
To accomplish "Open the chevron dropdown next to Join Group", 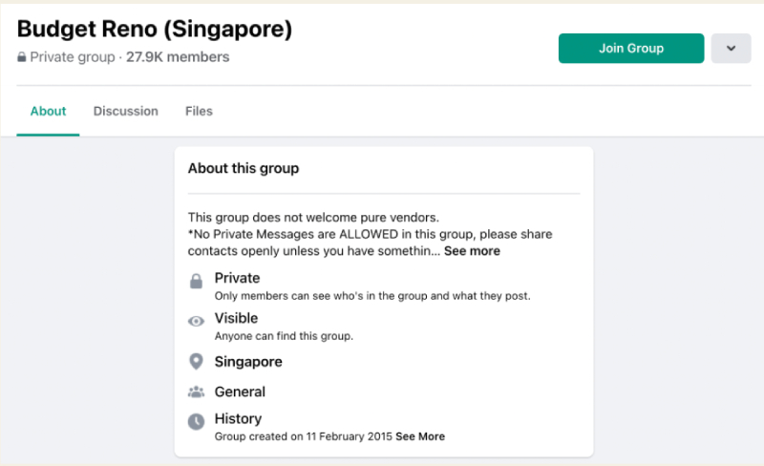I will [731, 49].
